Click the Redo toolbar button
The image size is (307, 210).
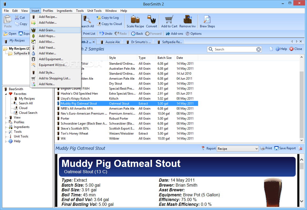[x=121, y=34]
